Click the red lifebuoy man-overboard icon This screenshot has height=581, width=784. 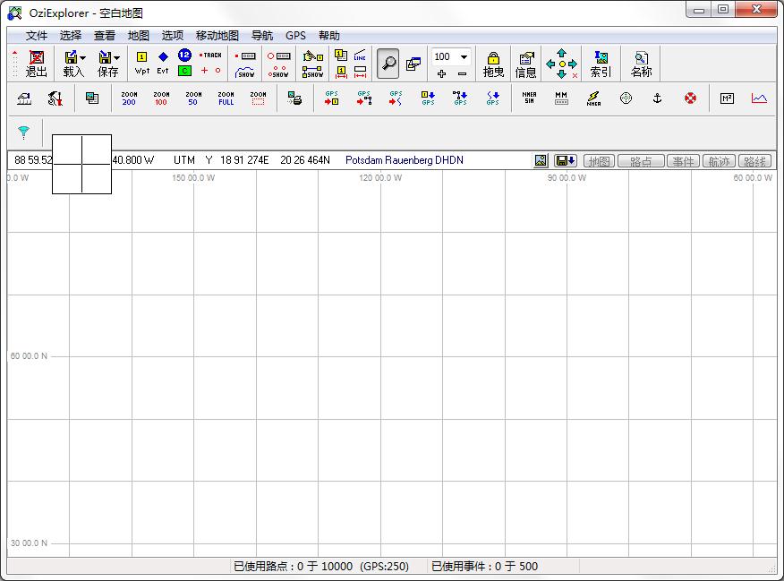(x=690, y=98)
